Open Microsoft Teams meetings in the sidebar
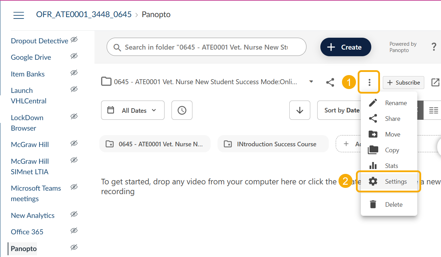Image resolution: width=441 pixels, height=257 pixels. point(36,193)
